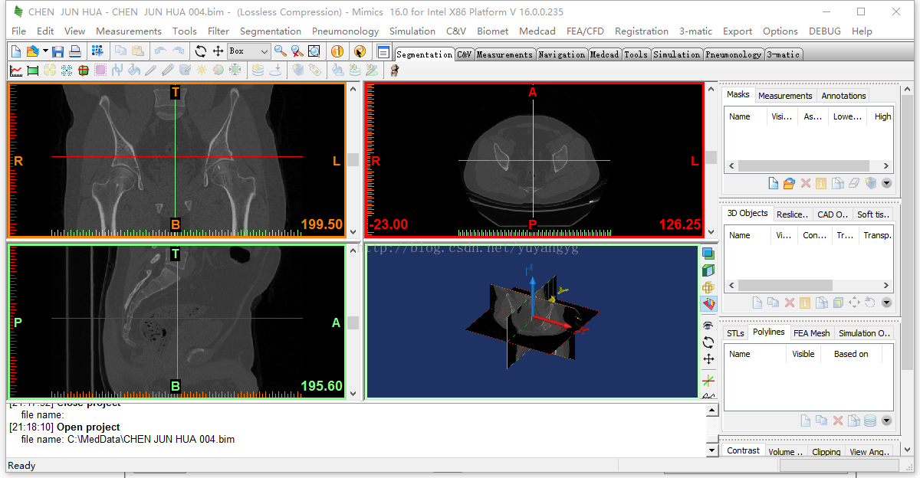Click the Masks list horizontal scrollbar
Screen dimensions: 920x478
(803, 166)
